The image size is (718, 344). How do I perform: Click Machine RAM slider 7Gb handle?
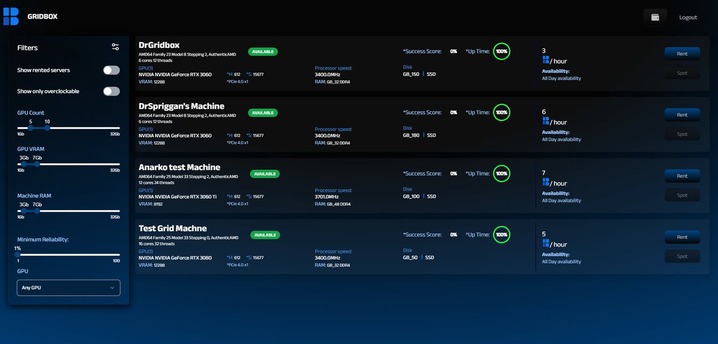pos(37,211)
